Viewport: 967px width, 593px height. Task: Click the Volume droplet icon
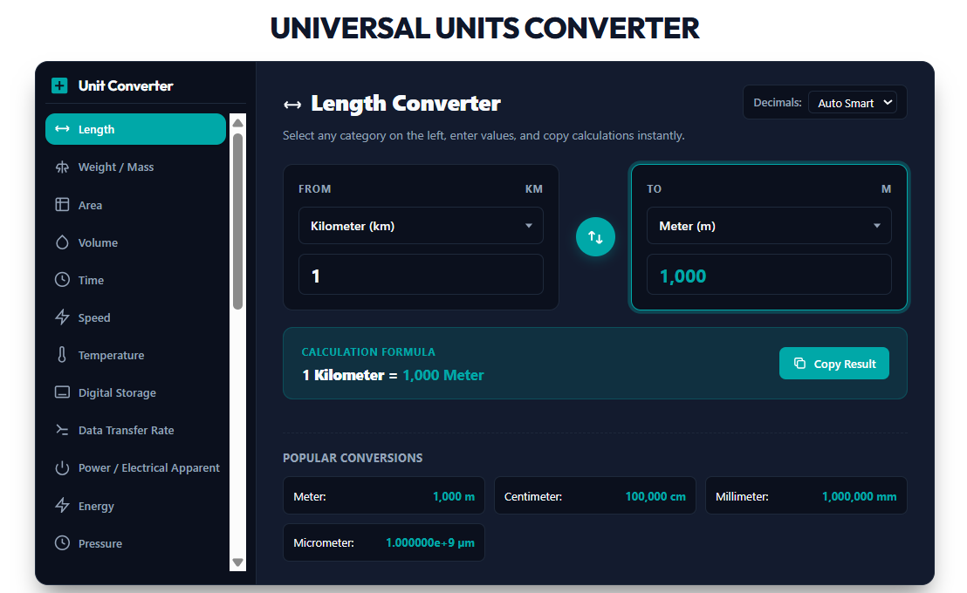pos(62,242)
